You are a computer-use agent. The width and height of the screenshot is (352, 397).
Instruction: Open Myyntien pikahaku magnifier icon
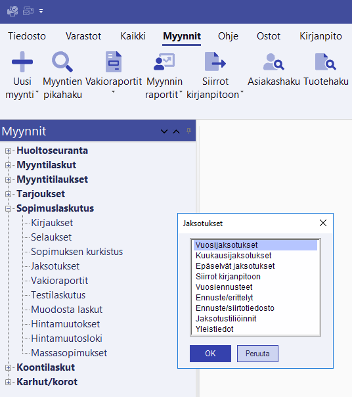pyautogui.click(x=62, y=62)
